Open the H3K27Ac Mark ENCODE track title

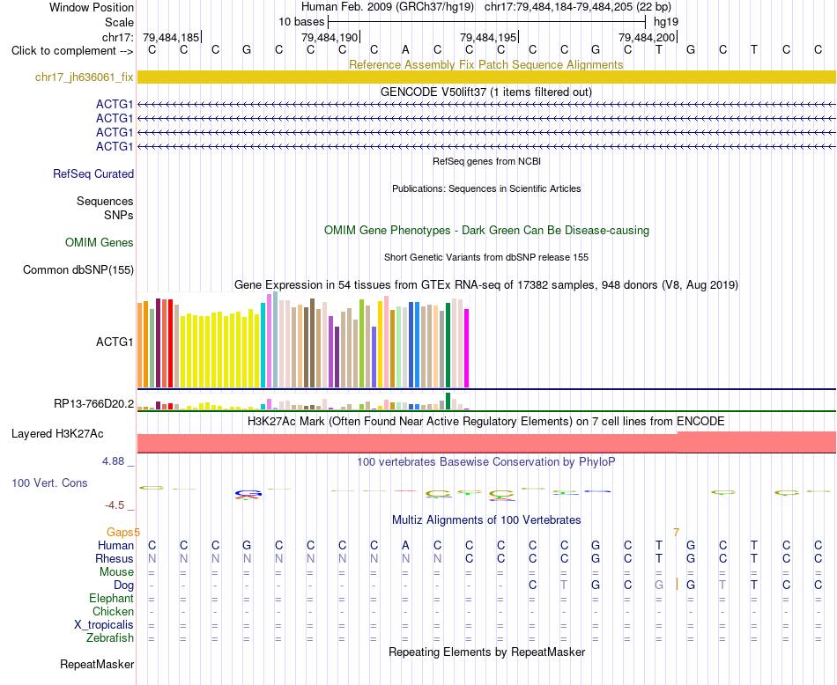coord(486,421)
